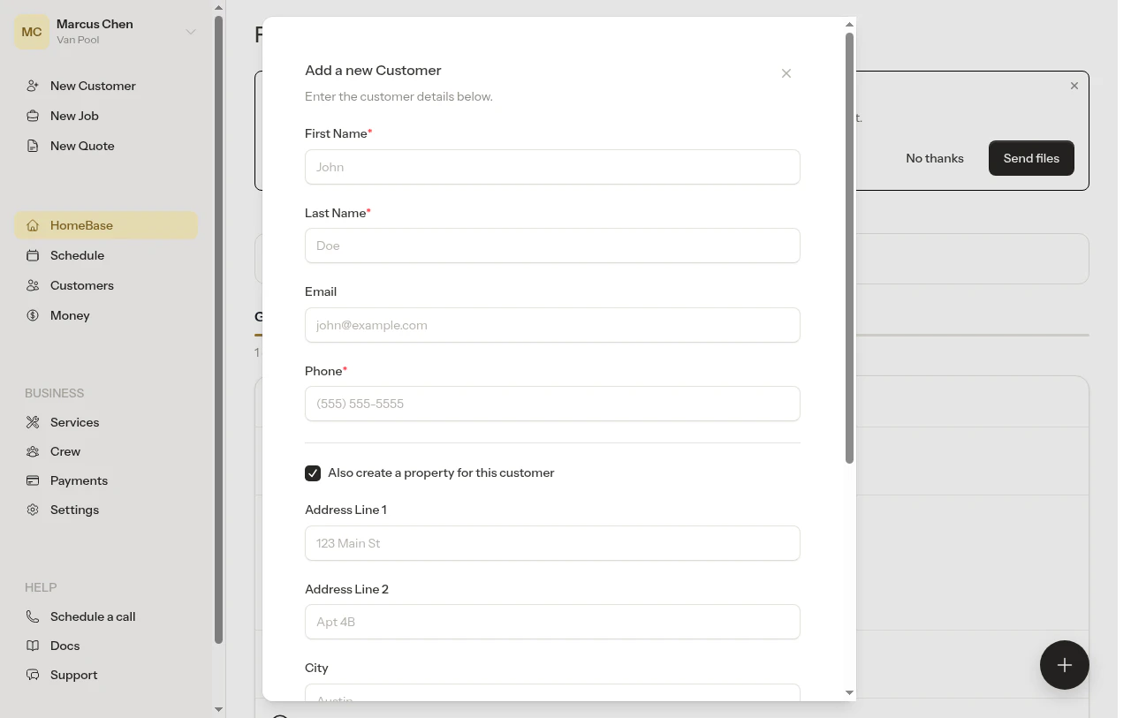Click the Money dollar icon

(33, 315)
